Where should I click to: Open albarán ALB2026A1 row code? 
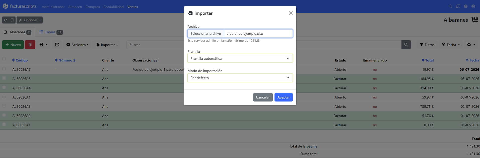coord(21,97)
